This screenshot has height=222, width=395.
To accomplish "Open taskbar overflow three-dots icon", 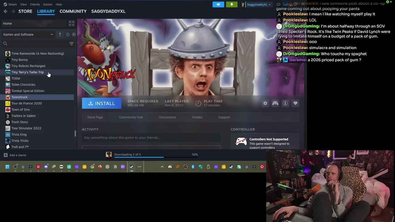I will tap(139, 167).
